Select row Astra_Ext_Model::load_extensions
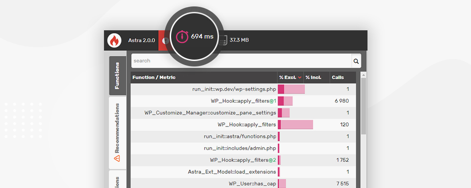 click(243, 172)
